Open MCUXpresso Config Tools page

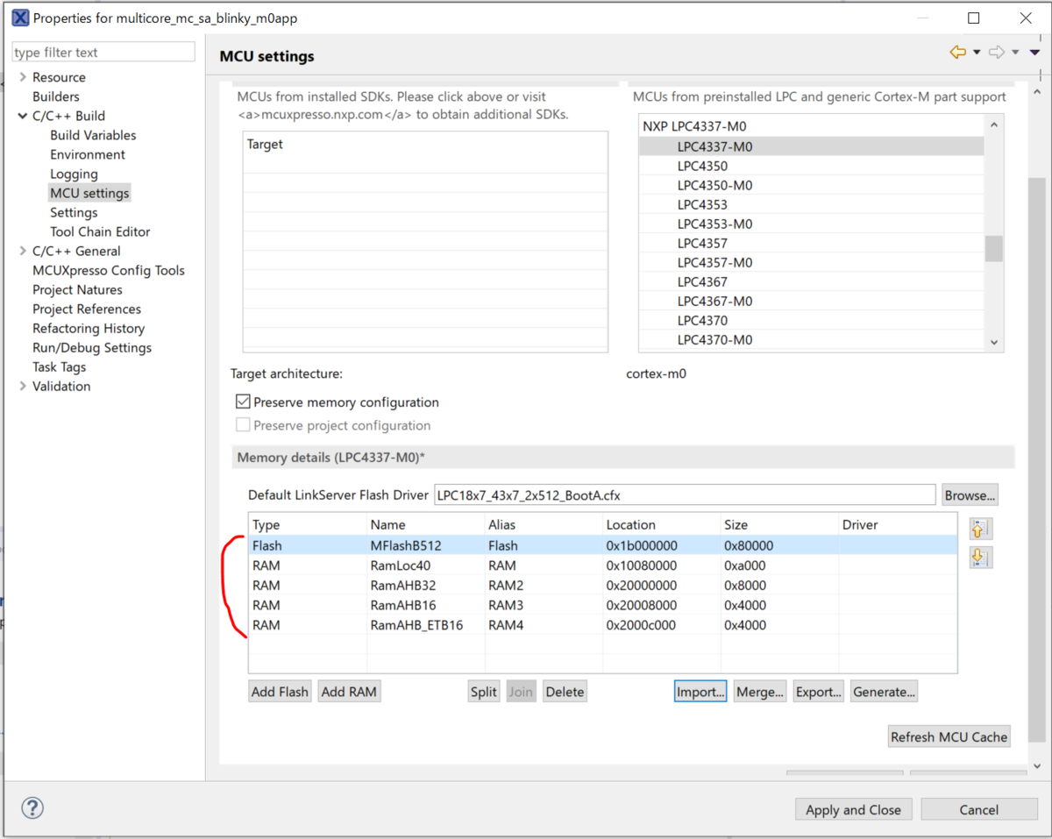[x=109, y=270]
